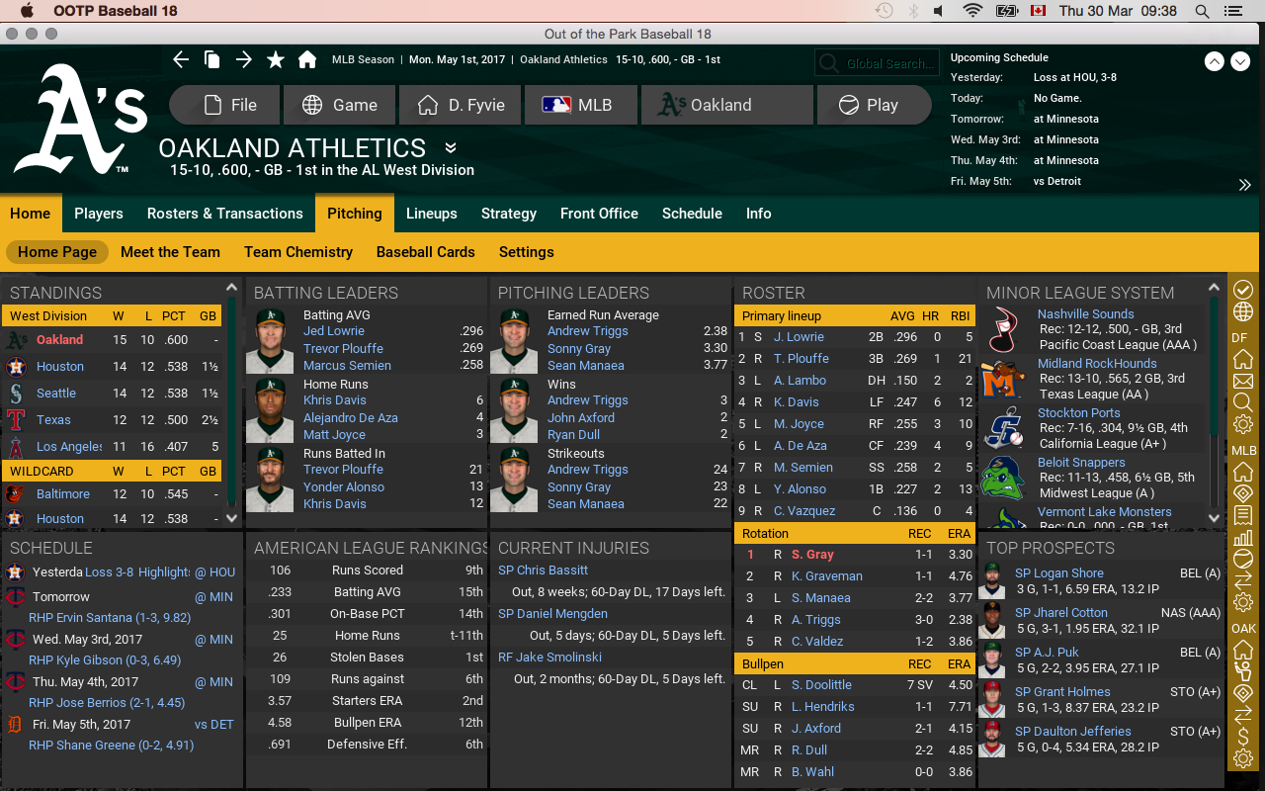Click the globe icon in right sidebar
The image size is (1265, 791).
(x=1243, y=312)
